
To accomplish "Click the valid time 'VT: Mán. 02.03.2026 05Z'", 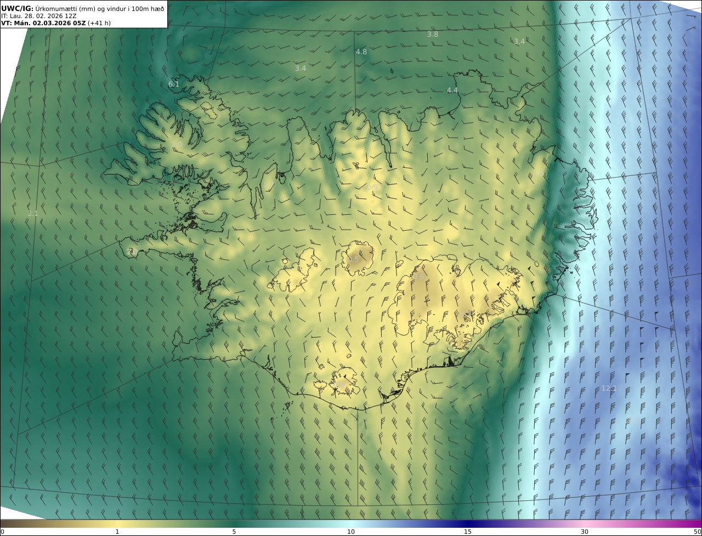I will click(43, 23).
